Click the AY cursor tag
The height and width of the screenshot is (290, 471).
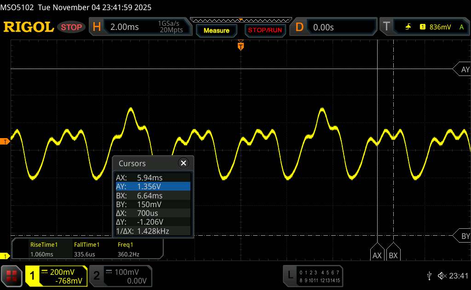click(x=464, y=70)
